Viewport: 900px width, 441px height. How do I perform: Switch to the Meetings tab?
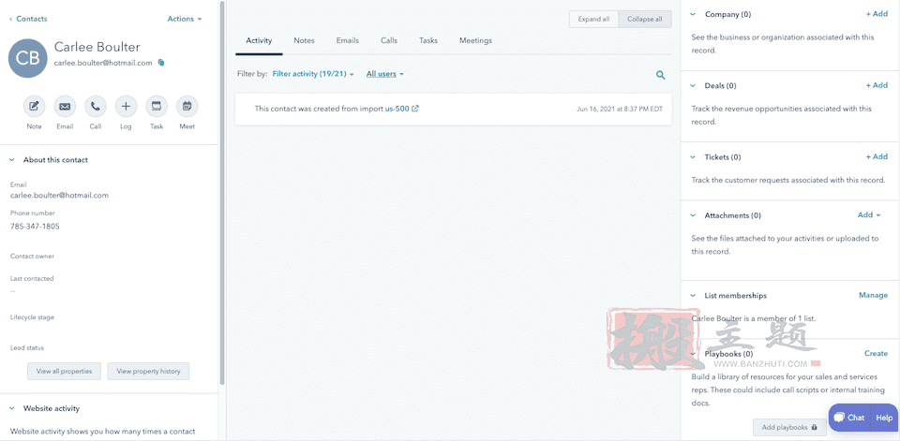(476, 40)
